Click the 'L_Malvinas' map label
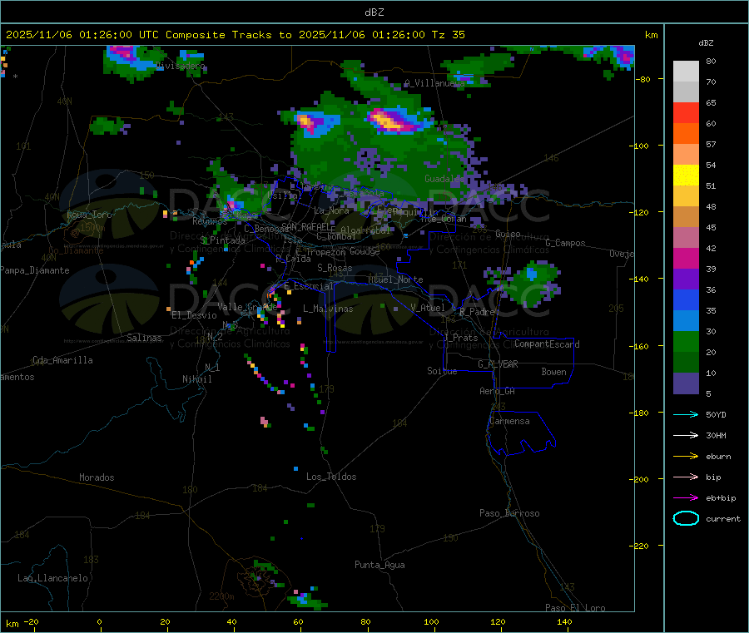 click(328, 309)
